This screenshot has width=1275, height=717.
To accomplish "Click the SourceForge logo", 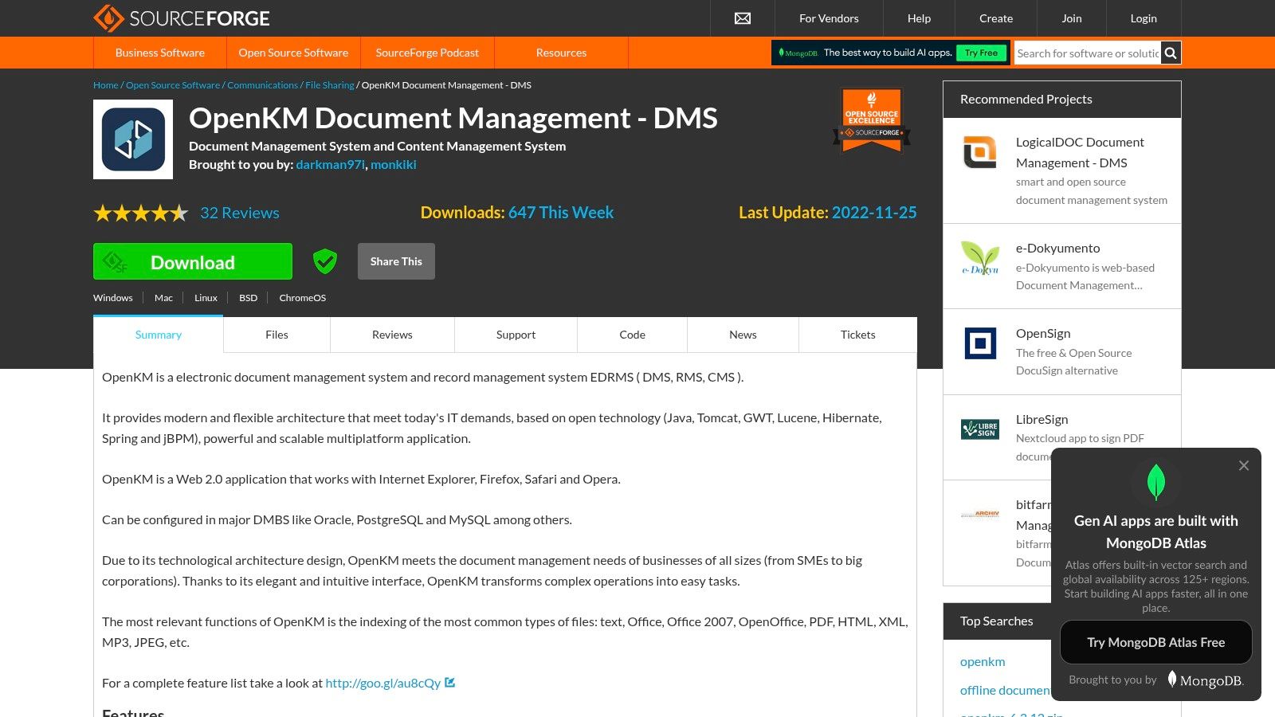I will click(x=182, y=18).
